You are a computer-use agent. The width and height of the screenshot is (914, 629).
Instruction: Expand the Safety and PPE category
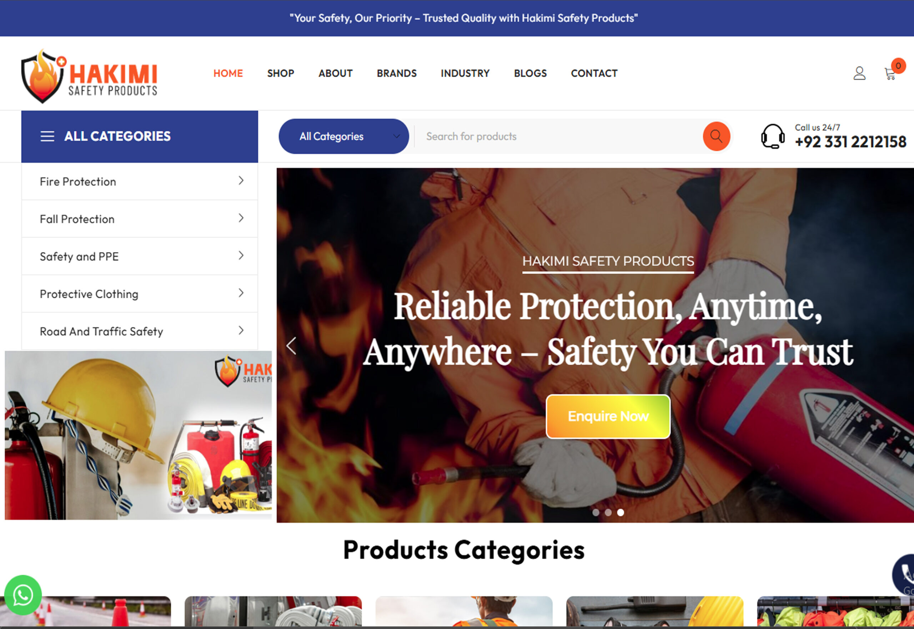point(140,256)
